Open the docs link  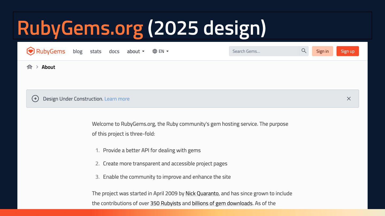114,51
